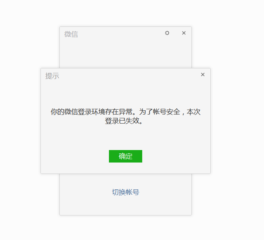This screenshot has height=240, width=264.
Task: Close the 微信 login window
Action: click(x=184, y=33)
